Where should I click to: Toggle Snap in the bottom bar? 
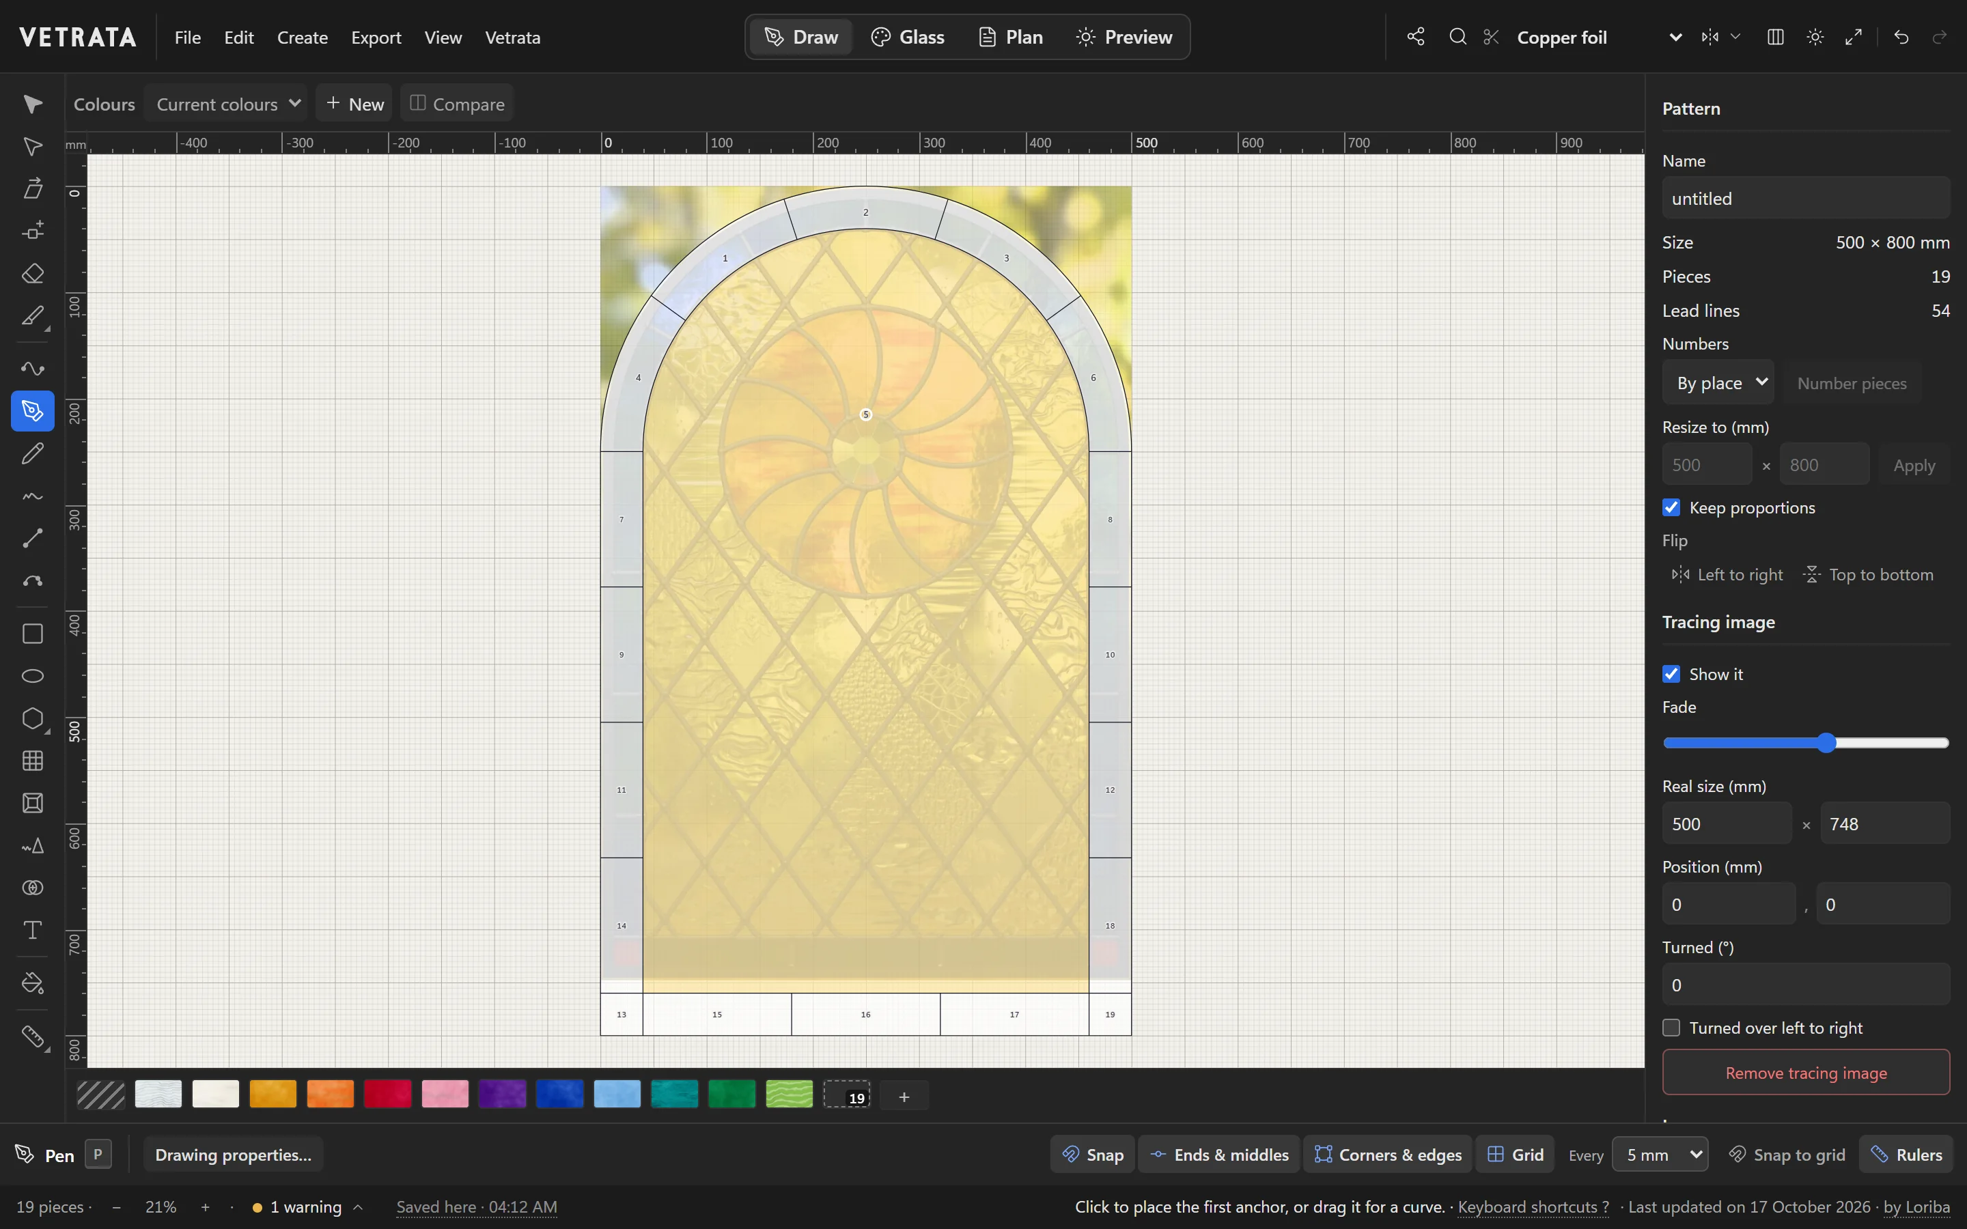(x=1093, y=1154)
